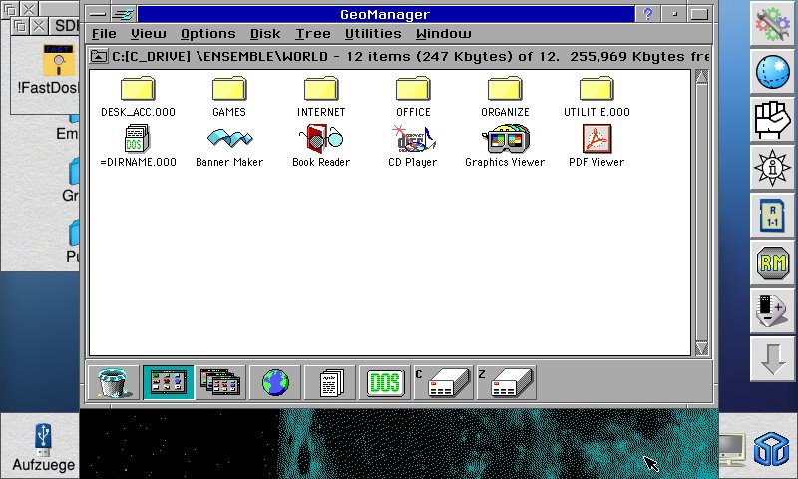This screenshot has height=479, width=798.
Task: Open the Utilities menu
Action: [372, 34]
